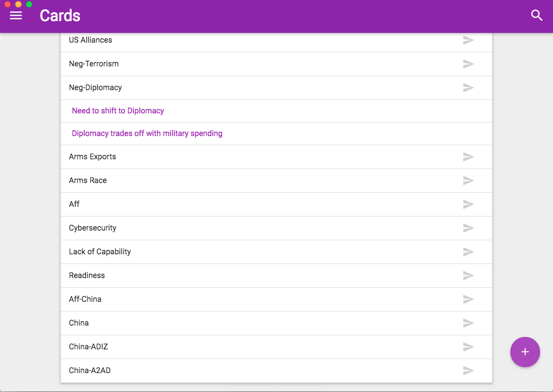Open the China-A2AD category

[x=276, y=370]
